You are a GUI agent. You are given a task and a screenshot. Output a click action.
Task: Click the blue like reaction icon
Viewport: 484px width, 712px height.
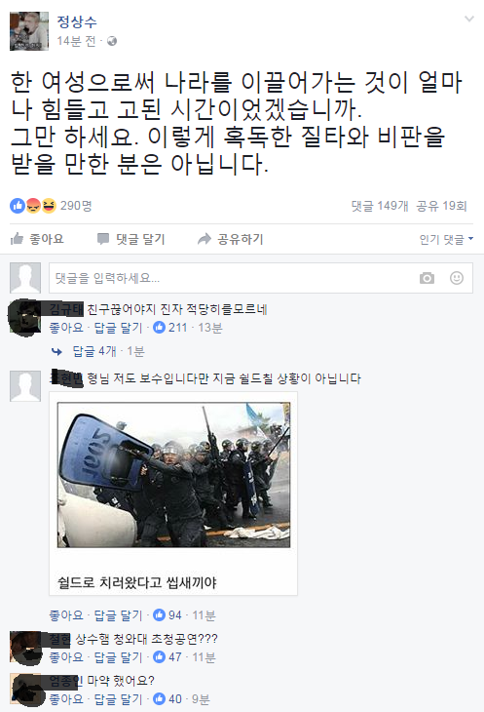[18, 206]
